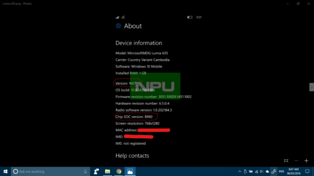Change the ENG input language indicator
Image resolution: width=314 pixels, height=176 pixels.
pos(281,172)
